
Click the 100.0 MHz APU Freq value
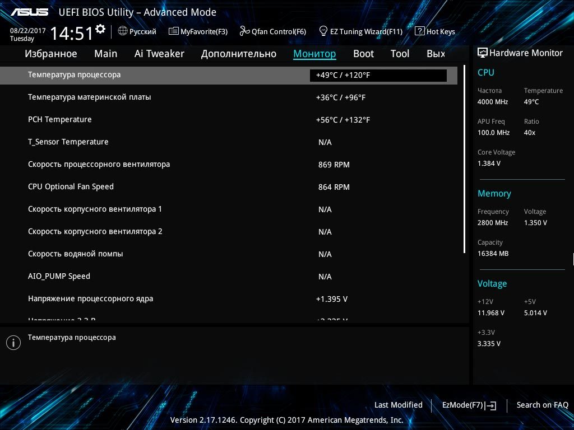tap(493, 133)
